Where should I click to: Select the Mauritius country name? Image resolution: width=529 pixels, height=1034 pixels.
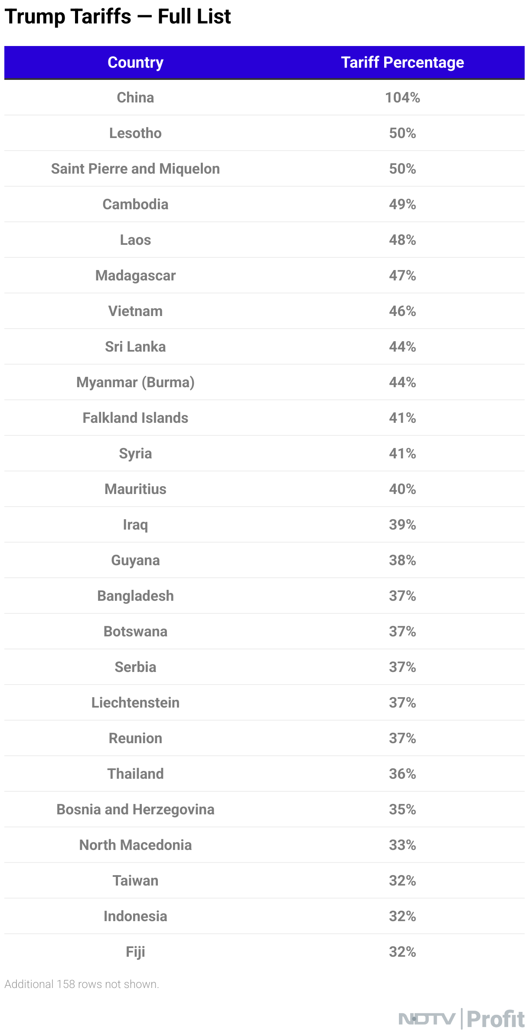pos(135,489)
